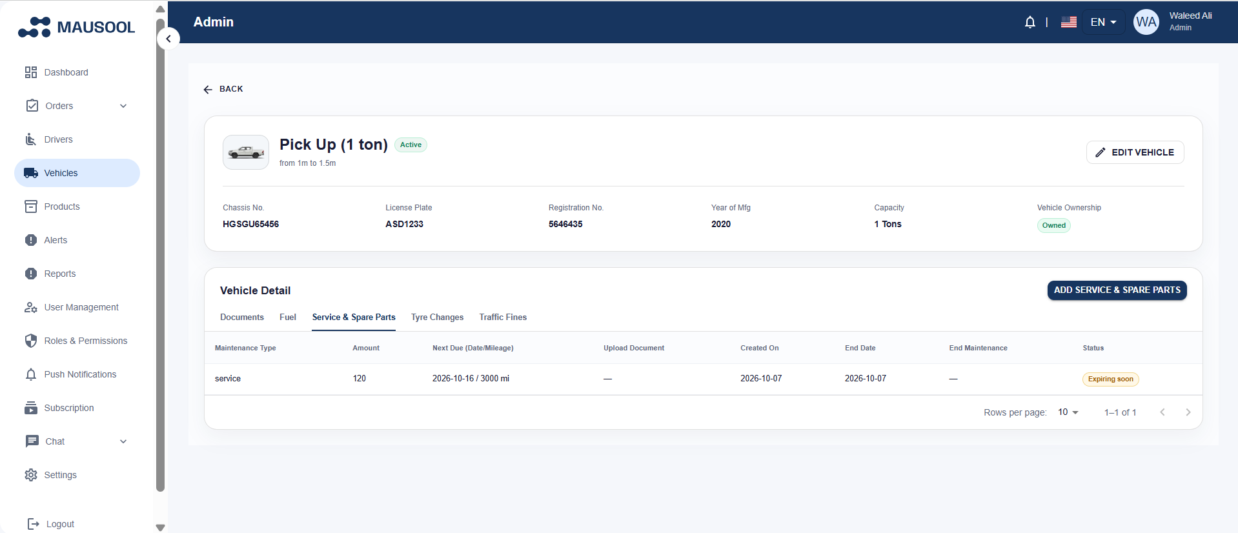Click the Roles & Permissions shield icon

point(31,341)
